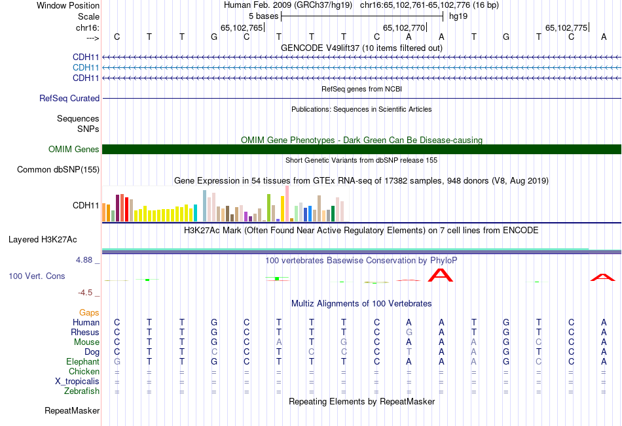
Task: Click the -4.5 PhyloP lower scale value
Action: tap(85, 293)
